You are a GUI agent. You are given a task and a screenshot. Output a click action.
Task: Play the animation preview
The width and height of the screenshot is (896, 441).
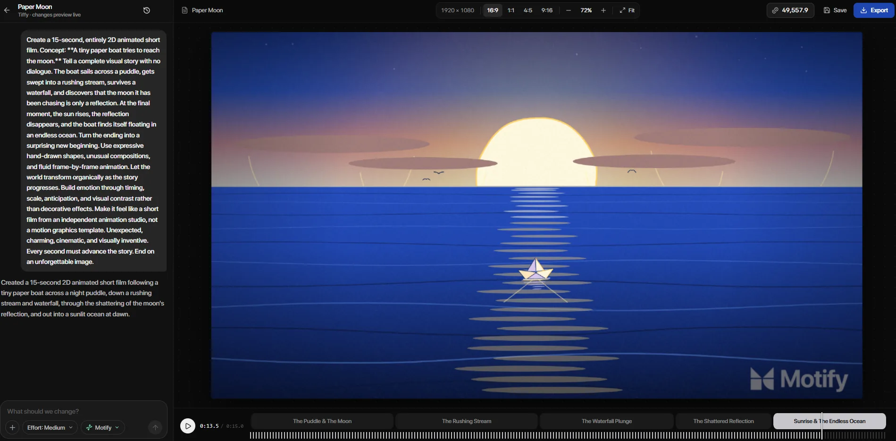tap(188, 426)
